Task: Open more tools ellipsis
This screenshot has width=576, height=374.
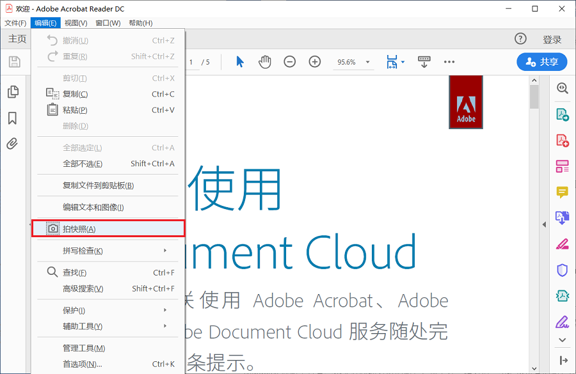Action: (449, 61)
